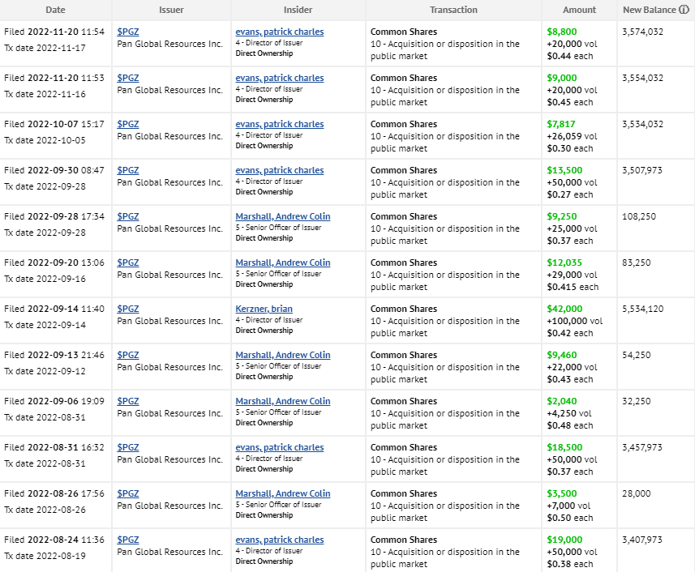This screenshot has height=572, width=695.
Task: Click $PGZ ticker in the 2022-09-14 row
Action: click(x=127, y=309)
